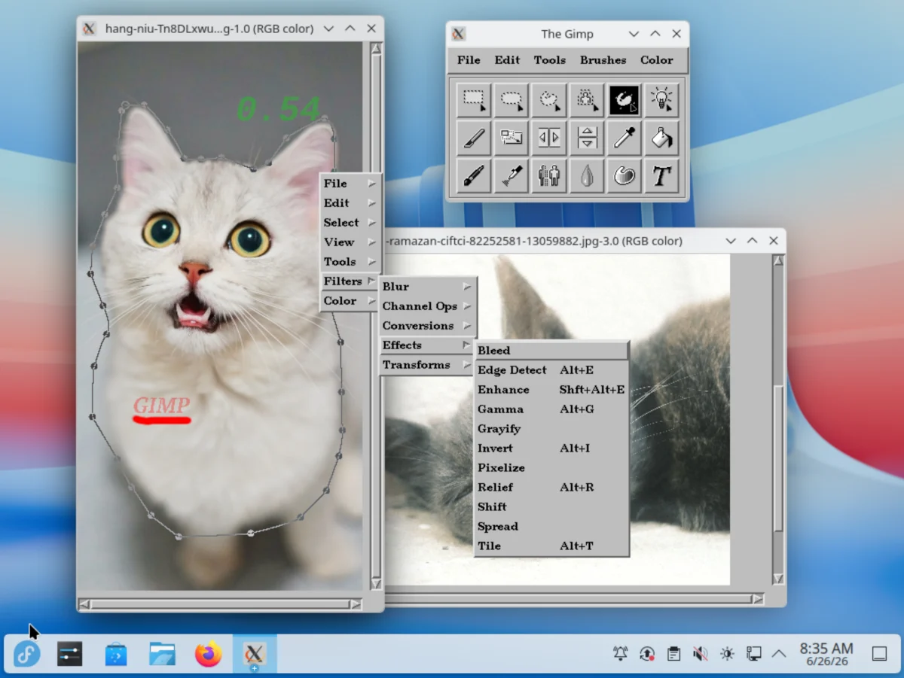This screenshot has height=678, width=904.
Task: Select the paintbrush tool
Action: pyautogui.click(x=474, y=175)
